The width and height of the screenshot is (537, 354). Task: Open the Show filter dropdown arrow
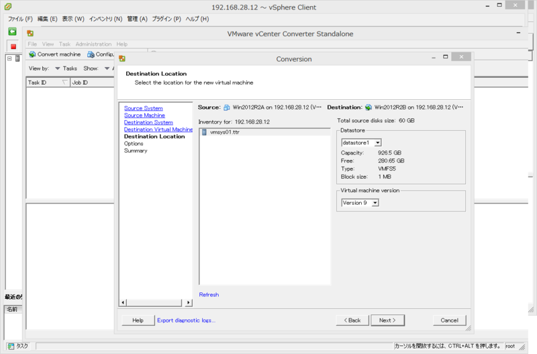(x=107, y=69)
